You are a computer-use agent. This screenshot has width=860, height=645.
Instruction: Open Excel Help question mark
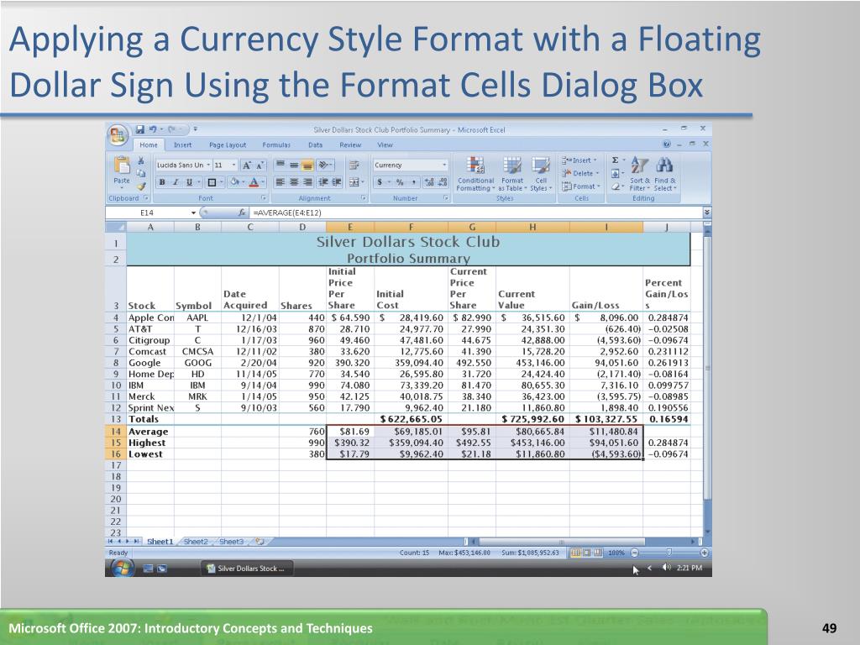click(x=666, y=144)
